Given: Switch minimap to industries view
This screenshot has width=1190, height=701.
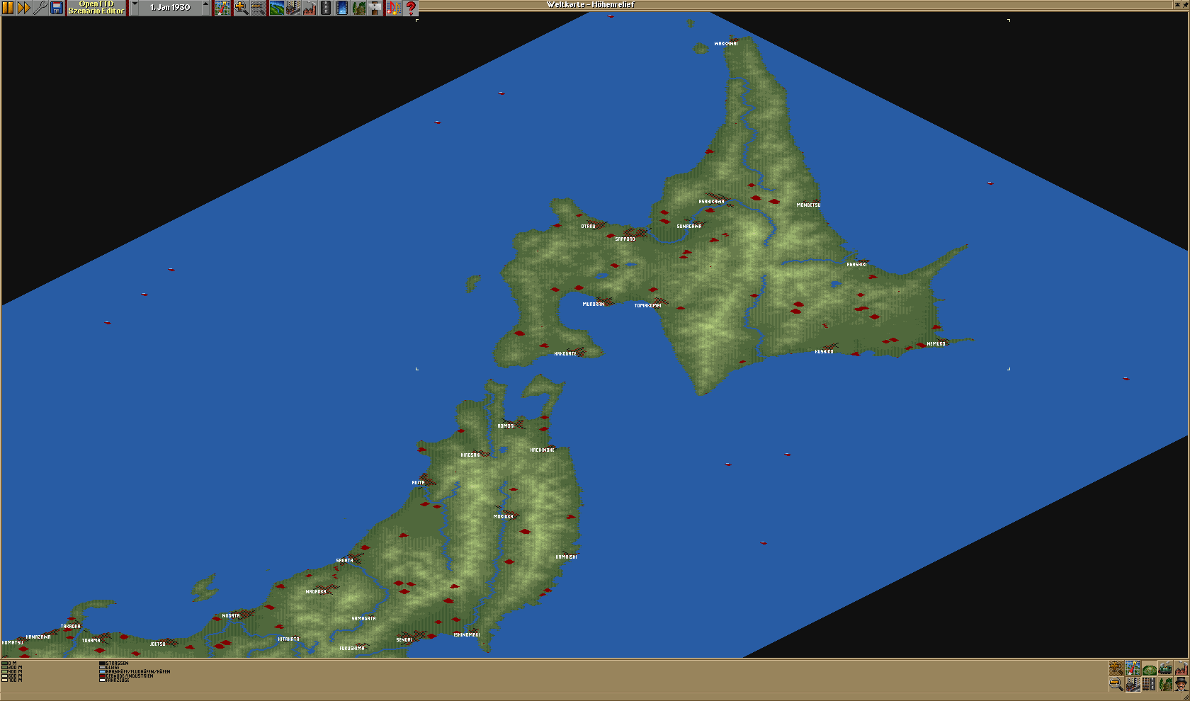Looking at the screenshot, I should click(1181, 668).
